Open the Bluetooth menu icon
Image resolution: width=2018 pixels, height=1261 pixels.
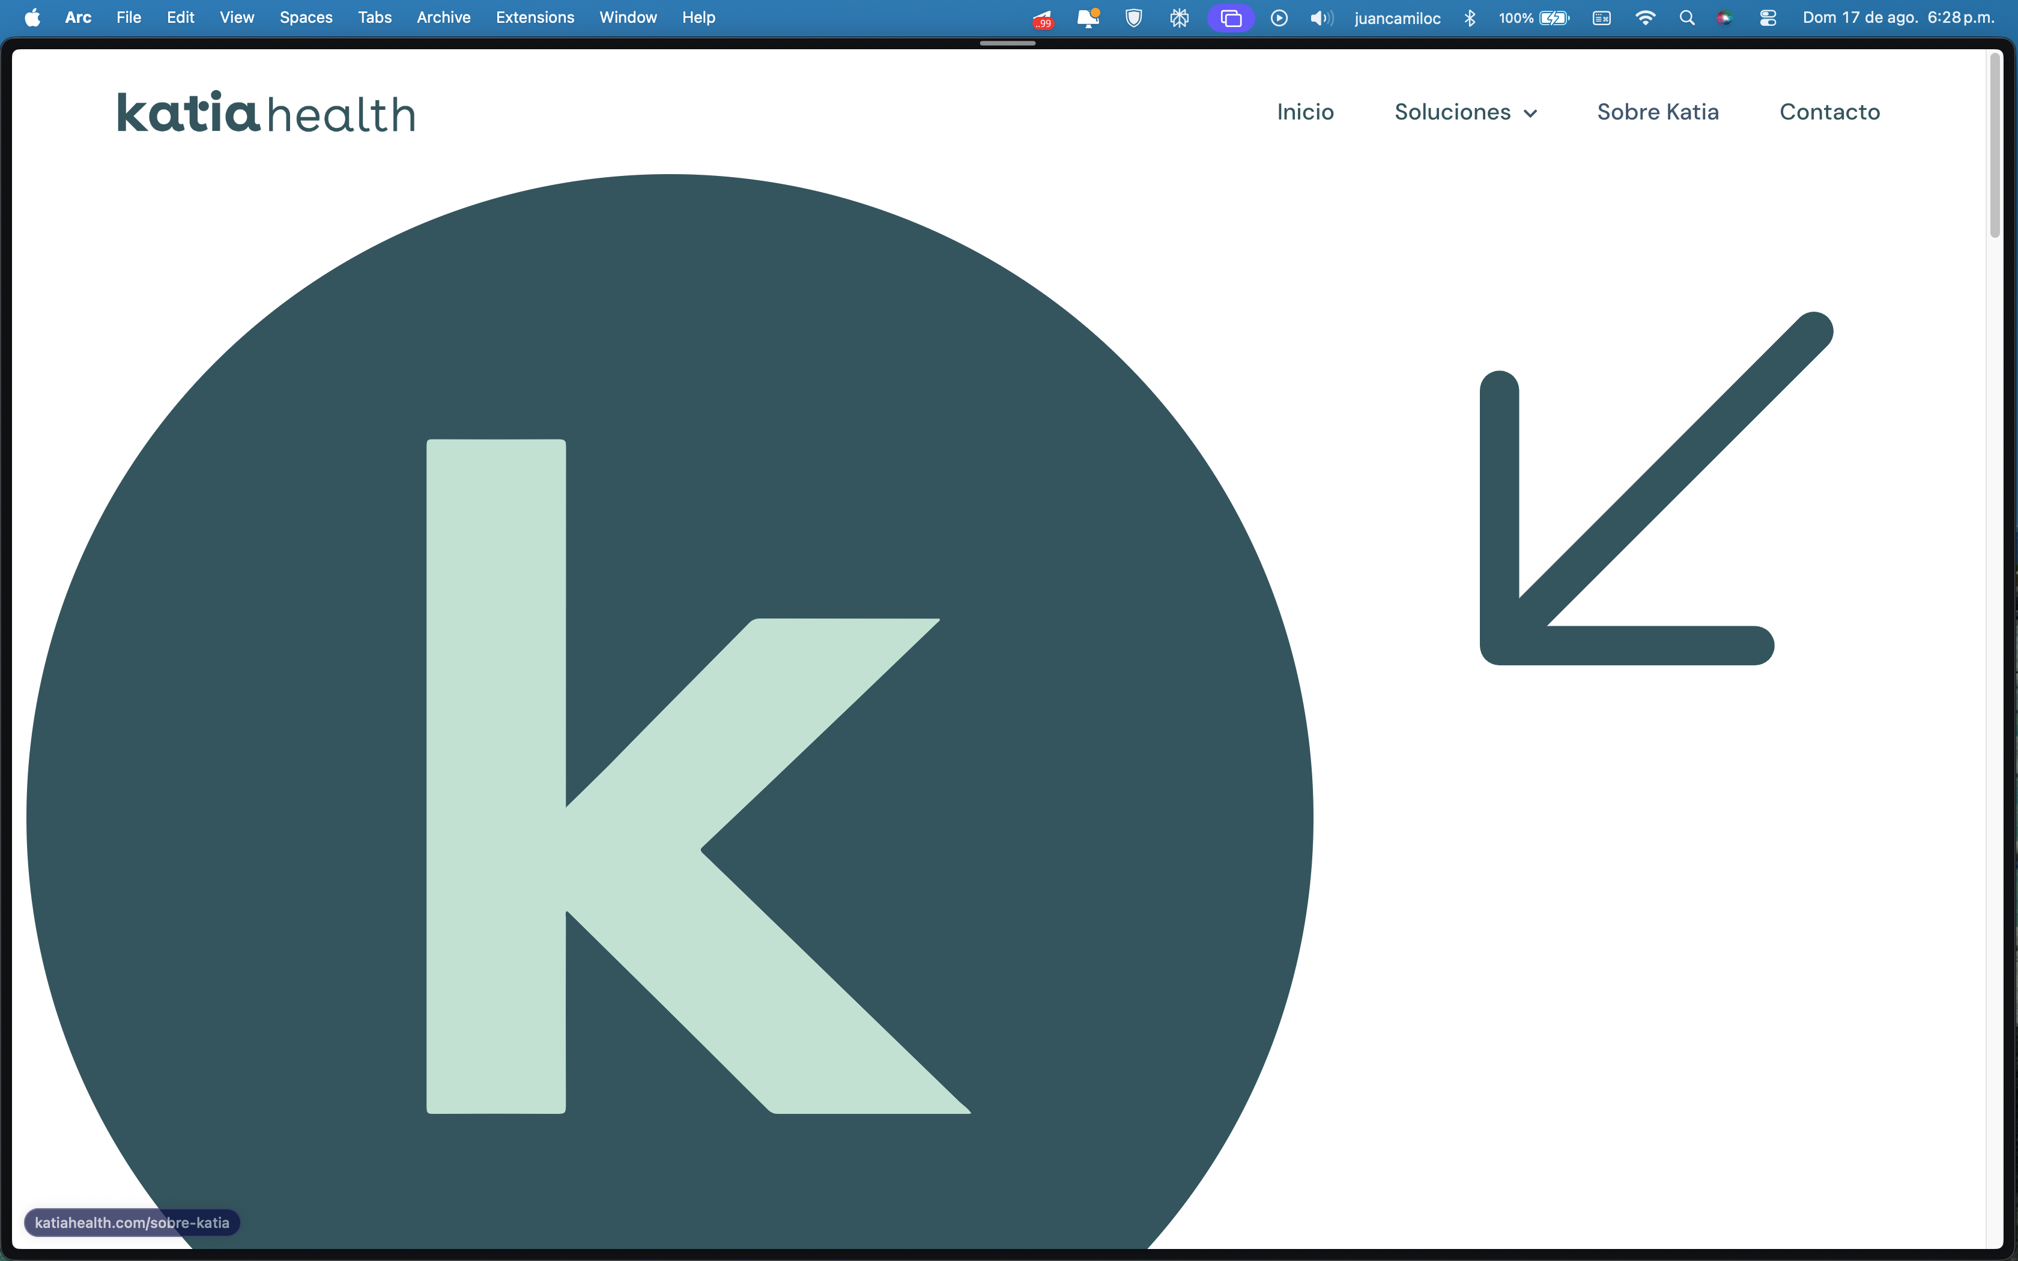point(1470,17)
